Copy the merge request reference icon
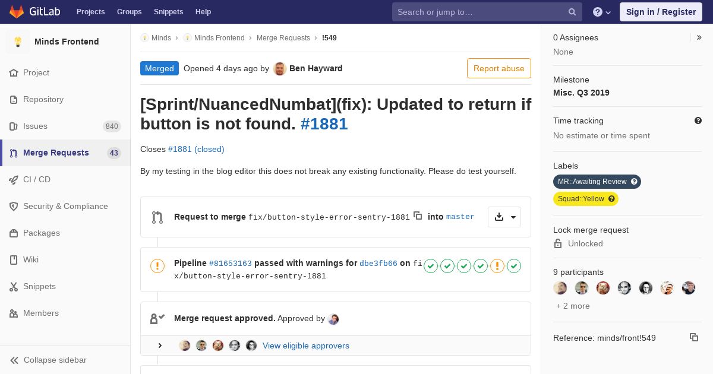713x374 pixels. pyautogui.click(x=694, y=337)
